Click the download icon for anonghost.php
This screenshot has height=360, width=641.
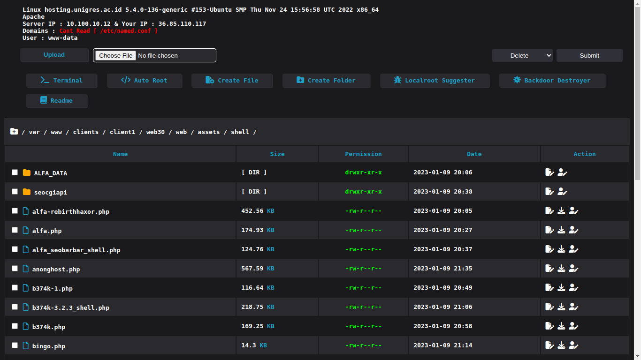pyautogui.click(x=561, y=269)
